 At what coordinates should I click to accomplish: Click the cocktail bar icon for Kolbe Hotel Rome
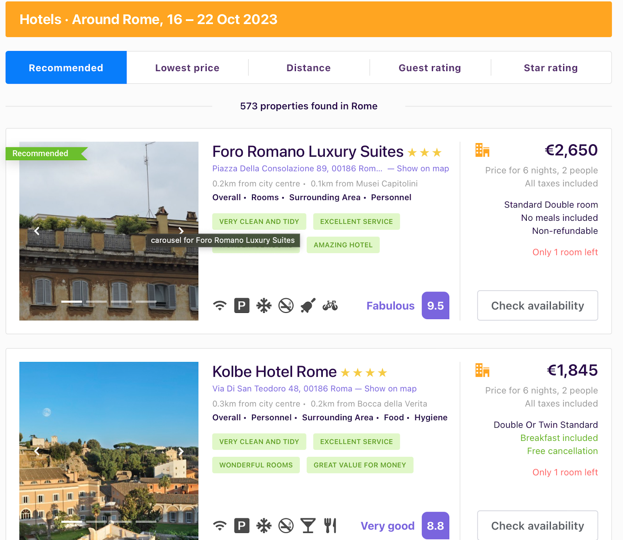pos(308,526)
